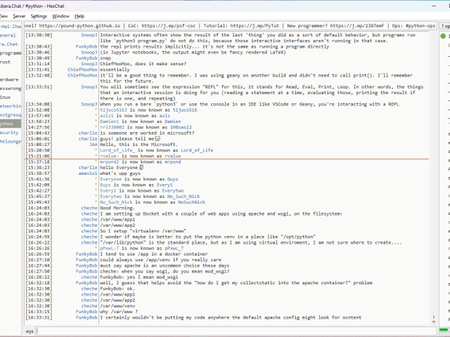Open the Settings menu
450x337 pixels.
tap(39, 15)
